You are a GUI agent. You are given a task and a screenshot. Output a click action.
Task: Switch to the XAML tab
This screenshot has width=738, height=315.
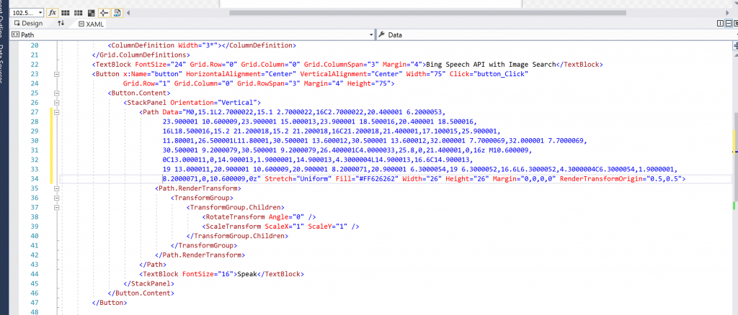click(91, 23)
